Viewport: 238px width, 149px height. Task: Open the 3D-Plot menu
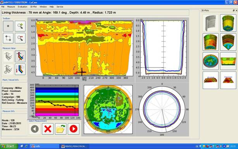coord(33,7)
